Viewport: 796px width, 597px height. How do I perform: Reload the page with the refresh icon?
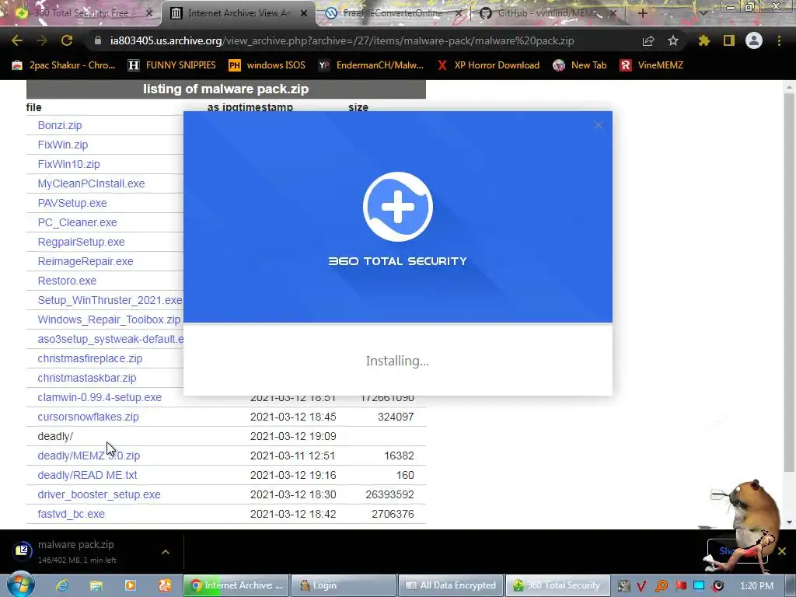click(67, 40)
